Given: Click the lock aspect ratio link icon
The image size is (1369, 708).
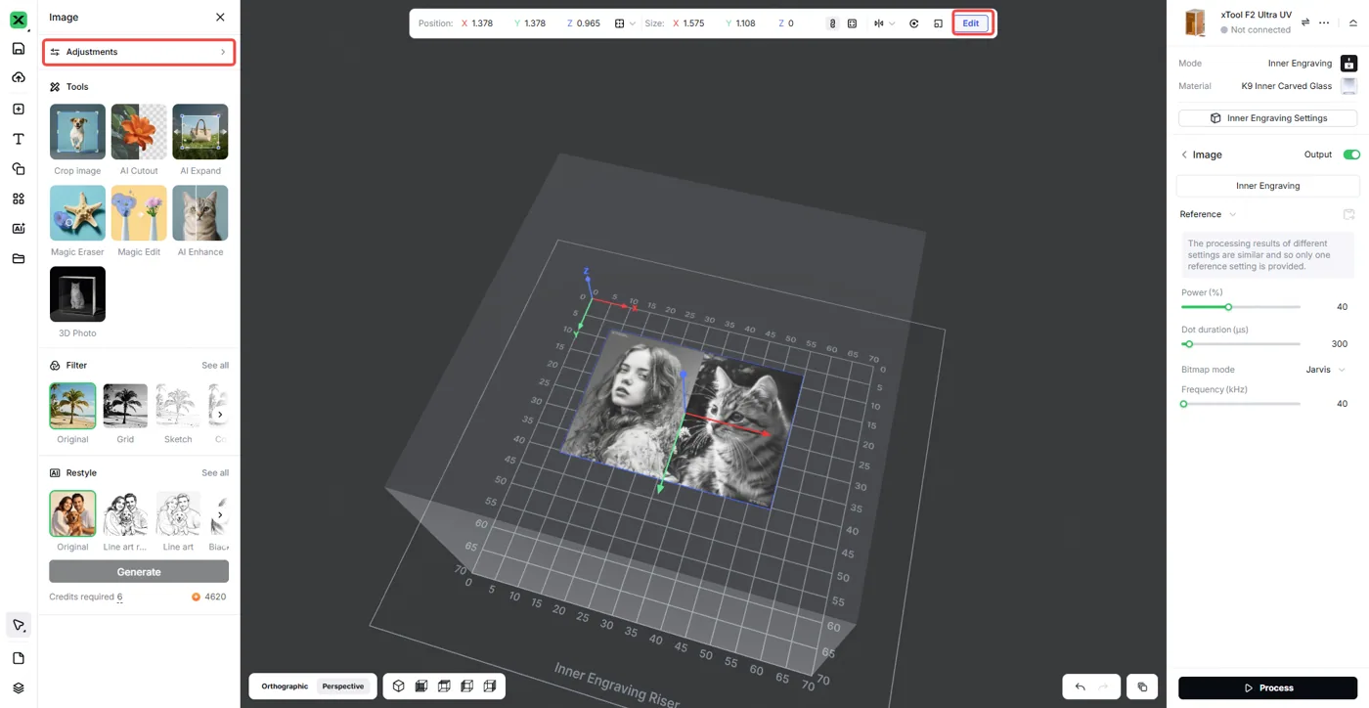Looking at the screenshot, I should click(832, 23).
